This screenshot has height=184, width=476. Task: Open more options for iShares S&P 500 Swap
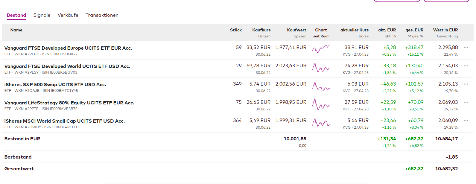pos(466,84)
